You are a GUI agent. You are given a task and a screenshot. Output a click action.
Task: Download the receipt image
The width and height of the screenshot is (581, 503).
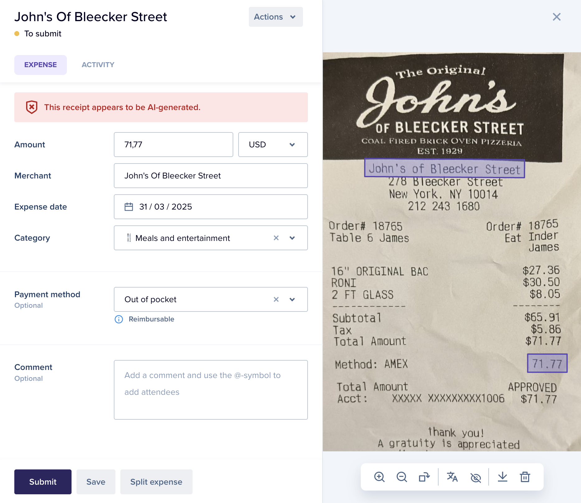pyautogui.click(x=503, y=477)
